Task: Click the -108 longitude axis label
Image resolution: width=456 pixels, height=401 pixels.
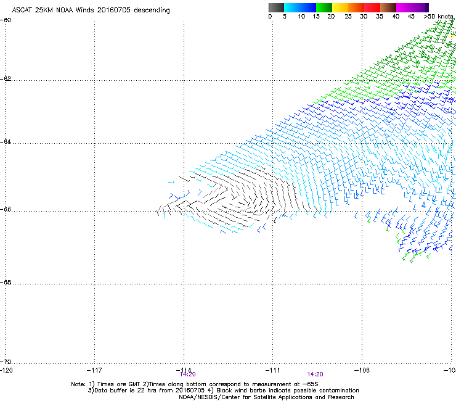Action: pyautogui.click(x=362, y=370)
